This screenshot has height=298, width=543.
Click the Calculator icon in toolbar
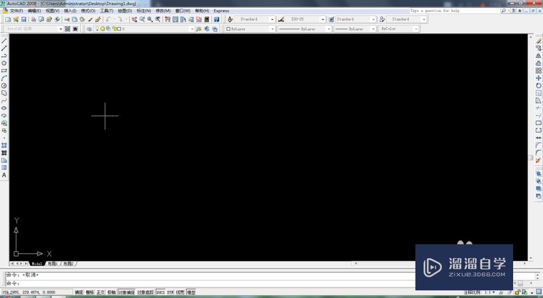pyautogui.click(x=207, y=20)
